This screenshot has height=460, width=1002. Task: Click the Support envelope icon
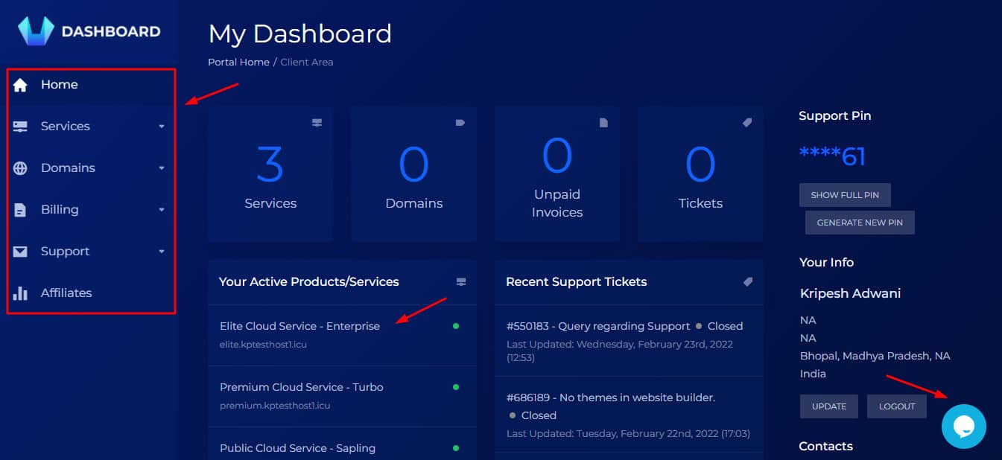(20, 252)
